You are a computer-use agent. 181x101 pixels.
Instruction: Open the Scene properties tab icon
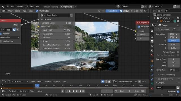[152, 50]
